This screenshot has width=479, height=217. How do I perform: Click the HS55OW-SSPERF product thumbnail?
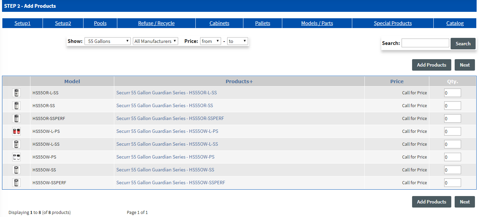point(16,183)
